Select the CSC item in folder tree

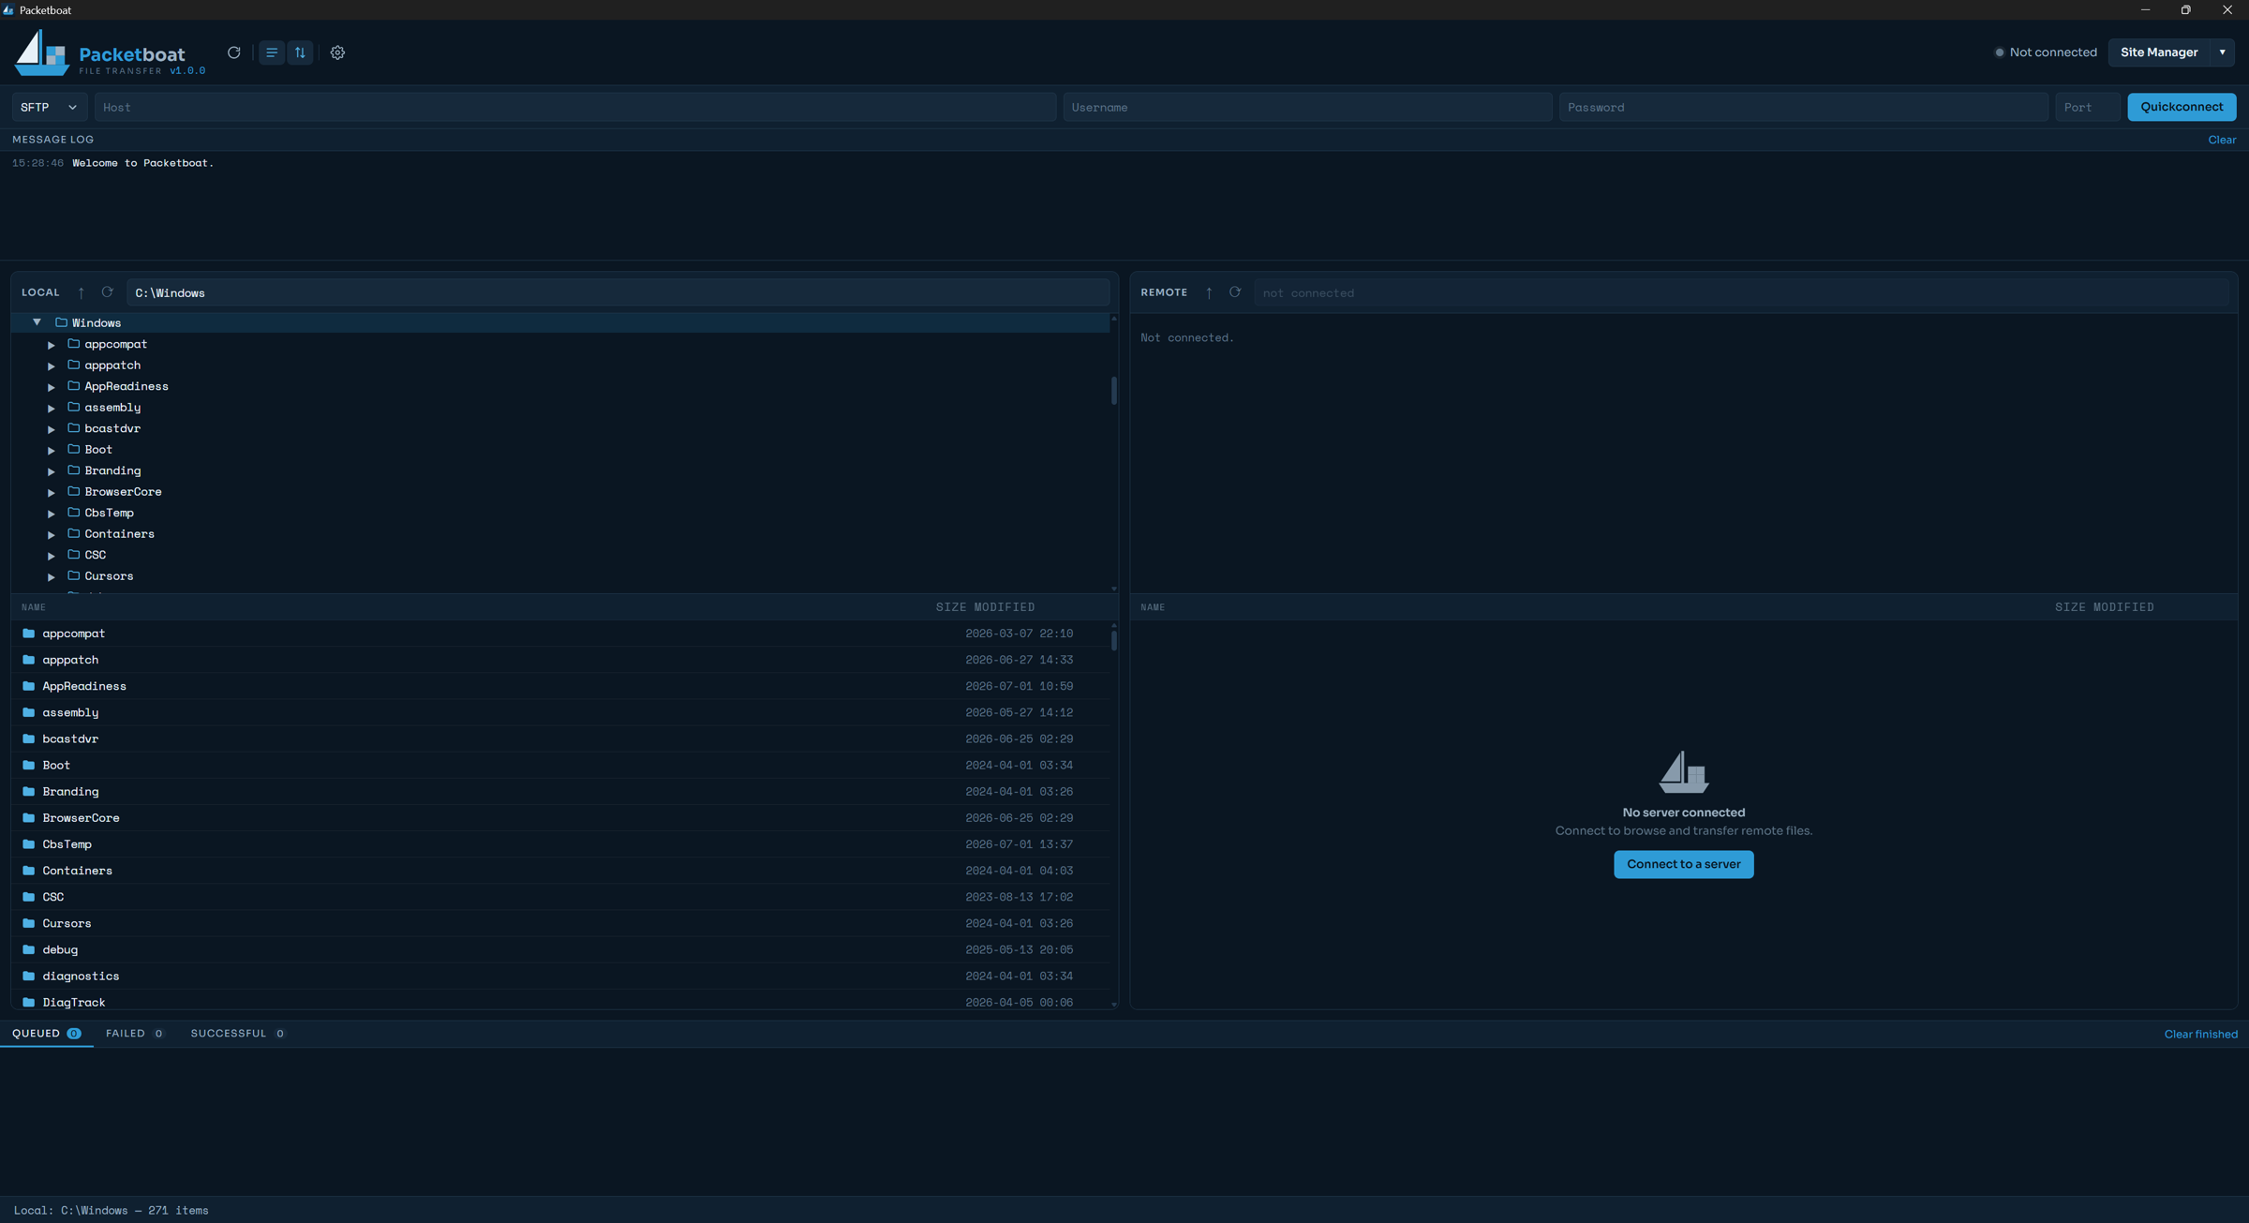pyautogui.click(x=560, y=555)
